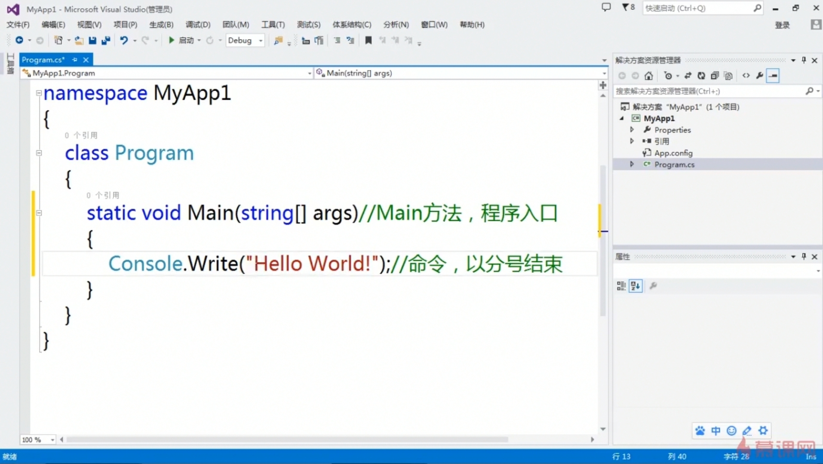Click the Save All icon

click(106, 40)
